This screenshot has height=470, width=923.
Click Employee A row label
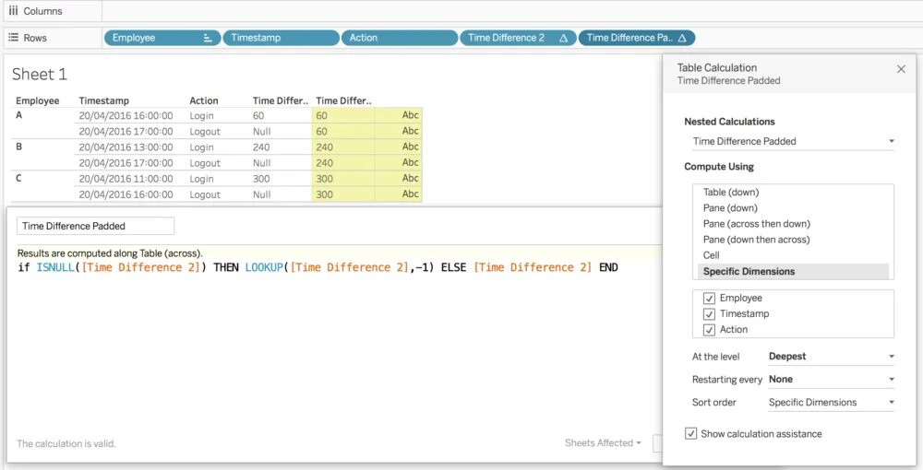coord(18,116)
